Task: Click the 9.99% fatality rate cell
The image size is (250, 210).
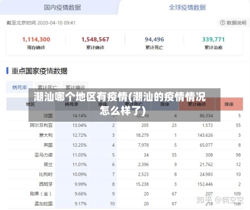Action: 80,184
